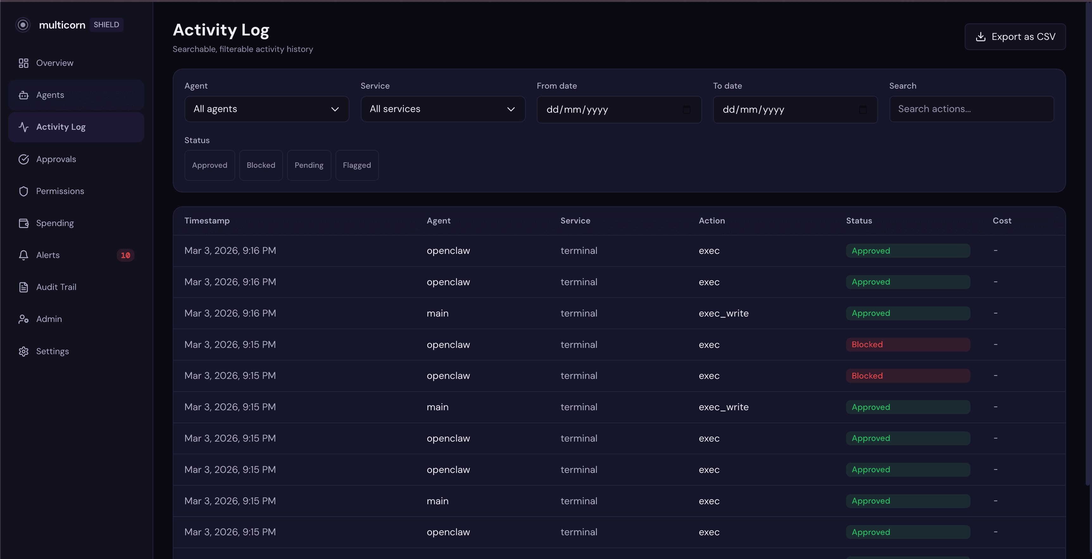
Task: Open the All agents dropdown
Action: pos(267,109)
